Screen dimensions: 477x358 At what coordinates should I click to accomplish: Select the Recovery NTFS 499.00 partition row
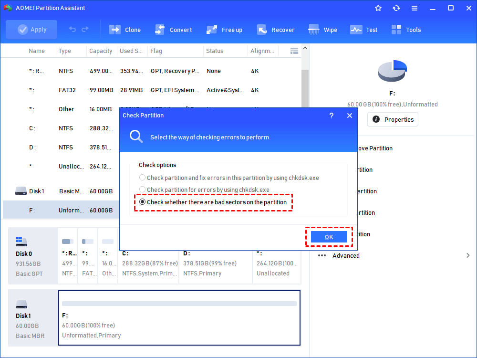pos(151,71)
